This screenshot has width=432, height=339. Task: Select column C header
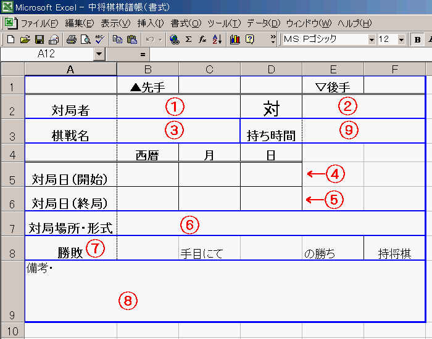[209, 69]
